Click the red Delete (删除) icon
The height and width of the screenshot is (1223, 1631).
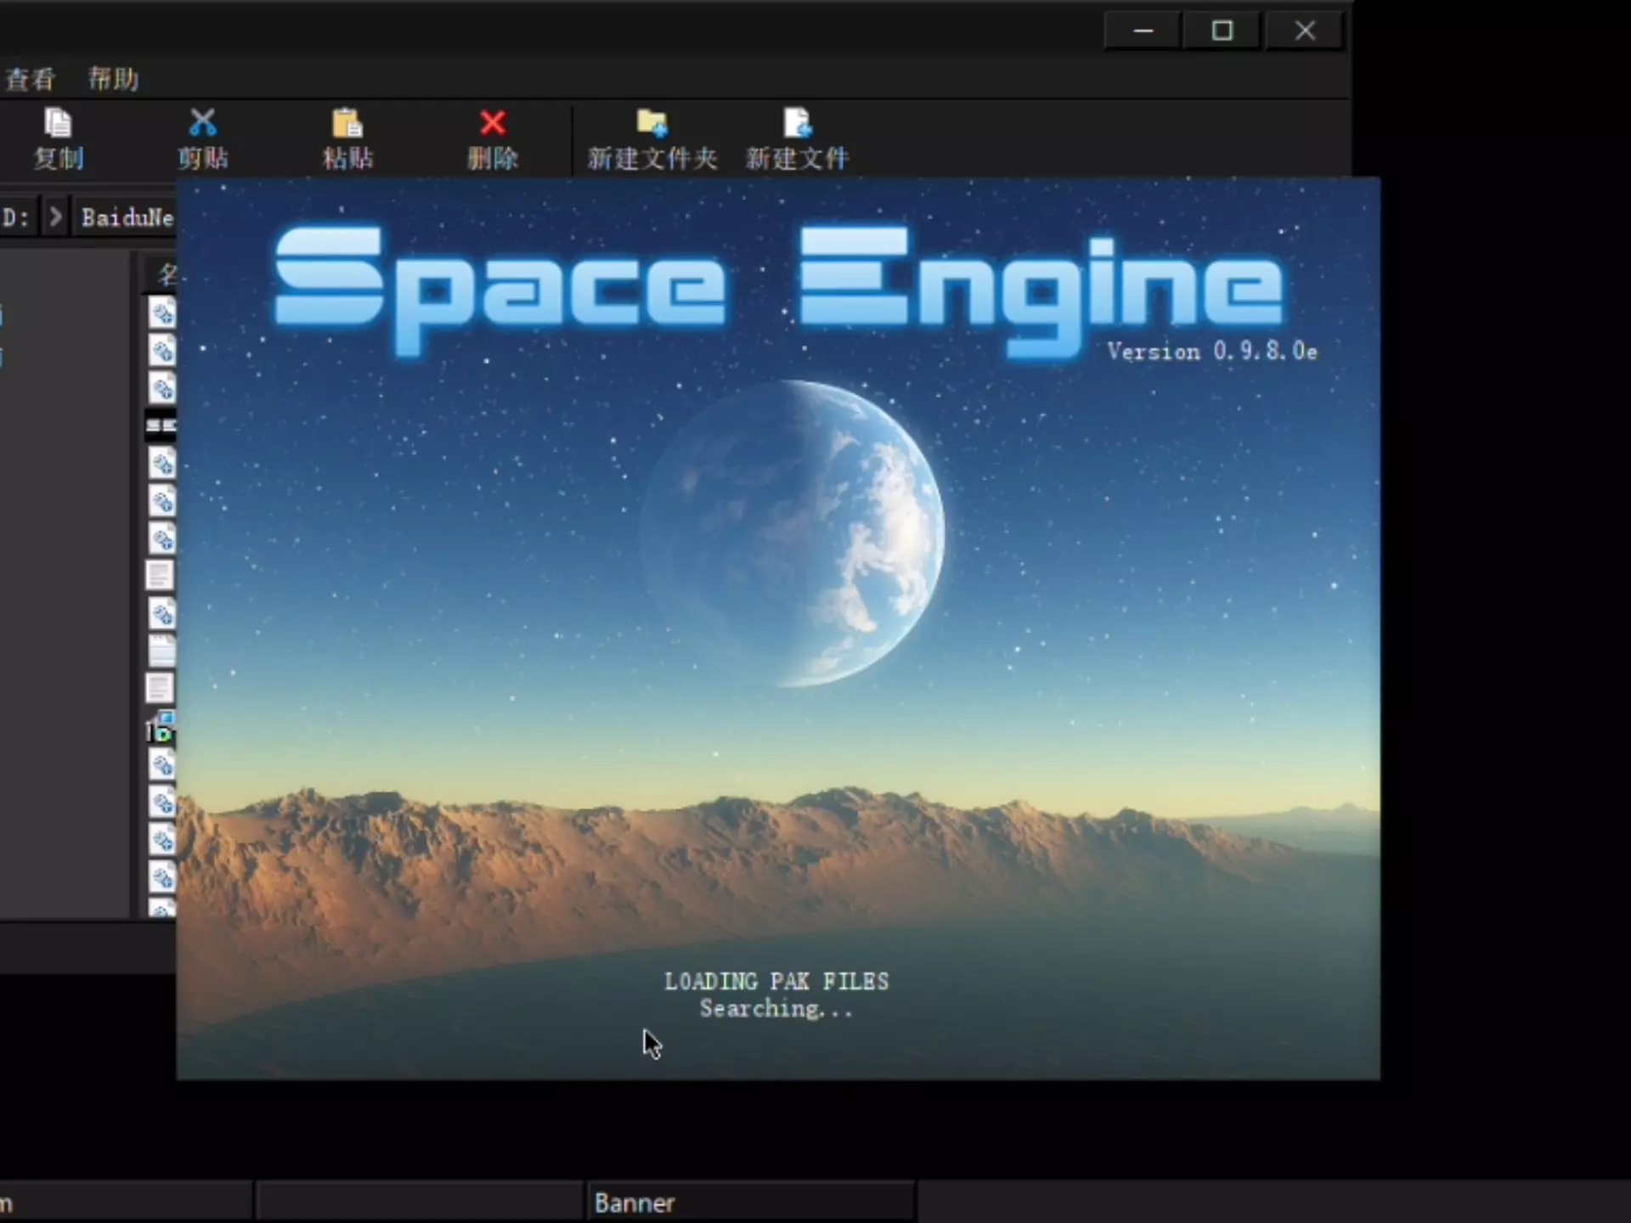click(492, 124)
